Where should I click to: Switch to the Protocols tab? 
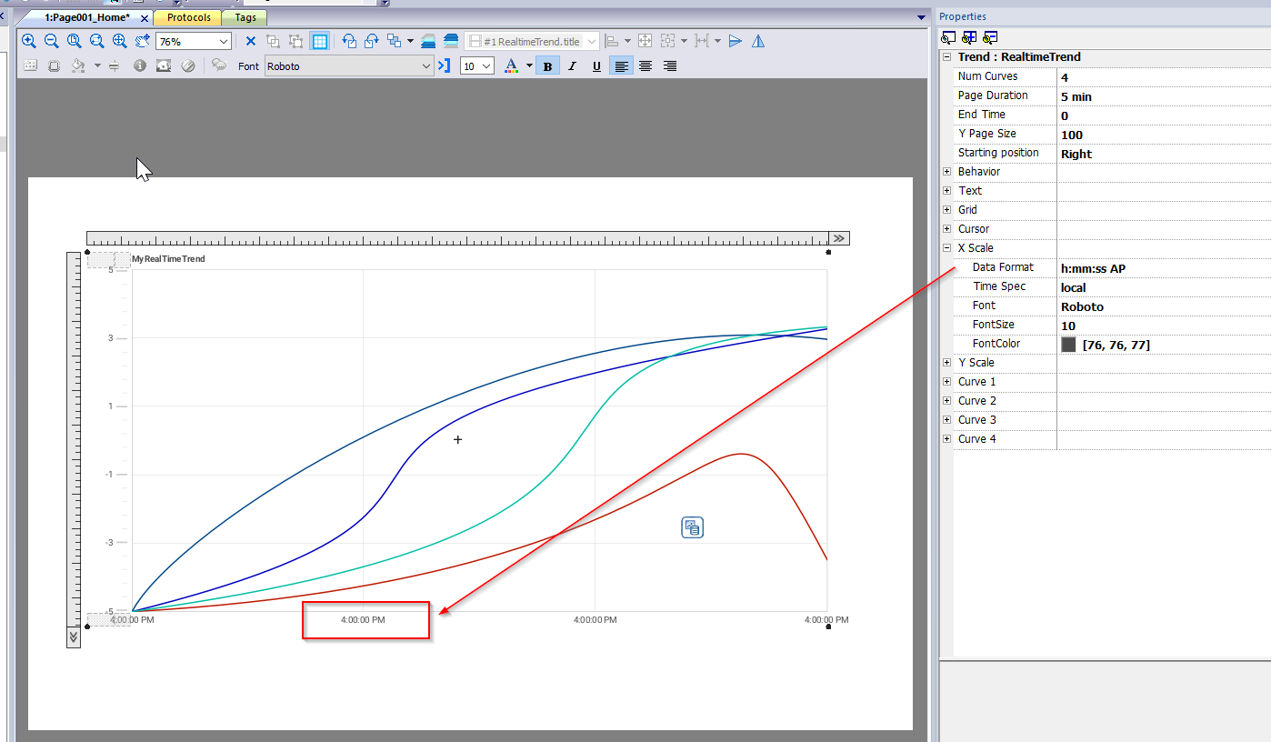[188, 17]
